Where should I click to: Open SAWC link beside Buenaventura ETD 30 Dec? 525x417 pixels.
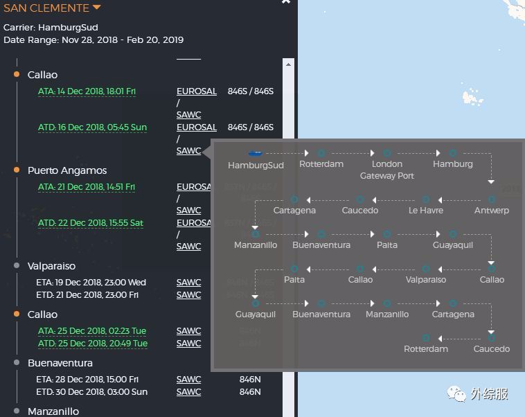coord(188,392)
